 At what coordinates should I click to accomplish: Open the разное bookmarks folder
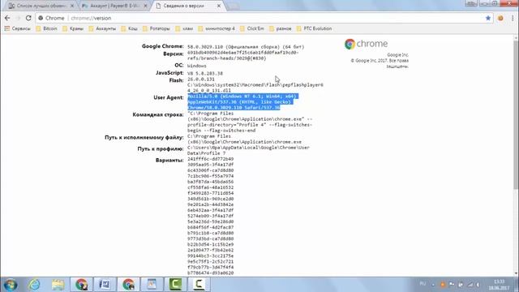[x=281, y=29]
